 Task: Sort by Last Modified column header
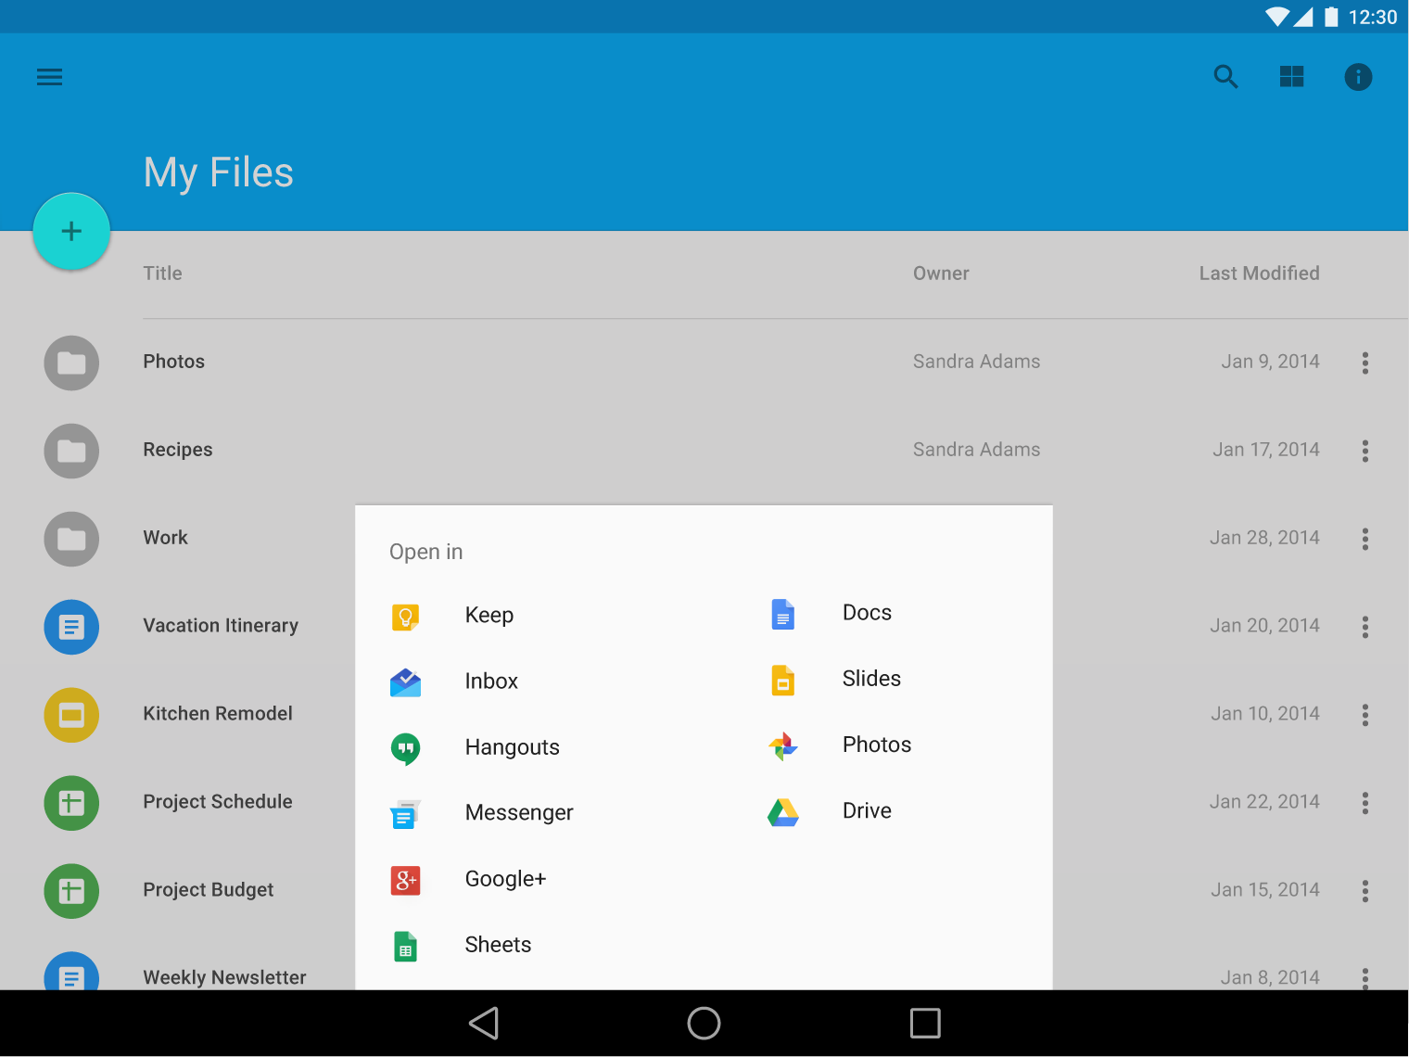[x=1259, y=274]
